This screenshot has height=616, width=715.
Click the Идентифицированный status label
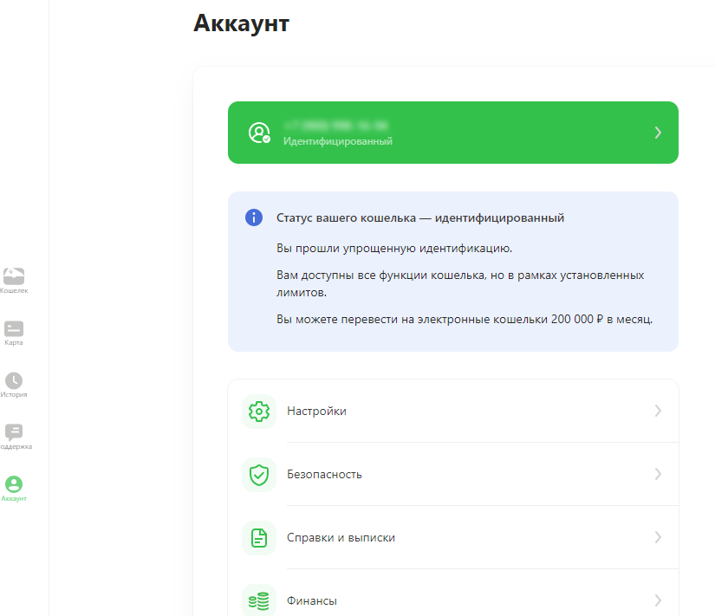pyautogui.click(x=338, y=141)
